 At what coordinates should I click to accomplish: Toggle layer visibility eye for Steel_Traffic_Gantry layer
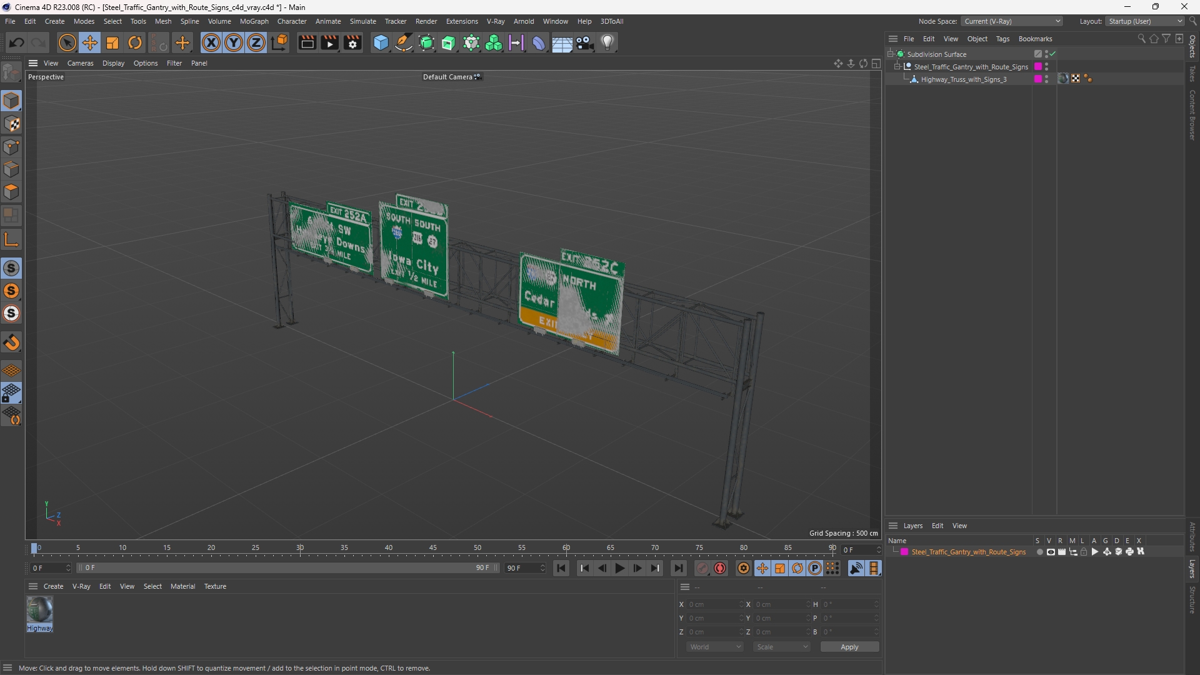coord(1051,552)
